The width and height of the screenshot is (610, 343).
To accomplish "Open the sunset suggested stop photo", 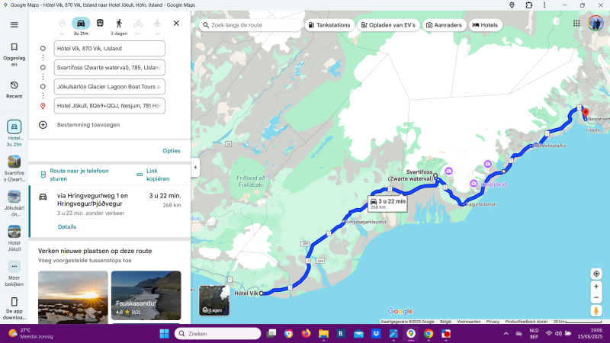I will pyautogui.click(x=73, y=297).
